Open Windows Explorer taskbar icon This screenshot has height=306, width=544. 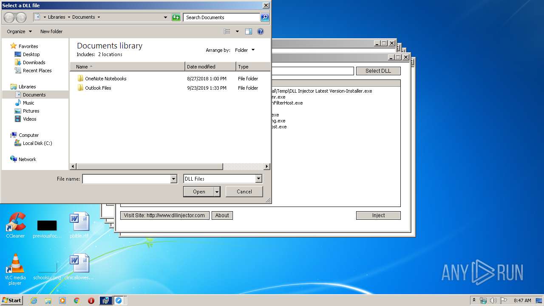[x=48, y=300]
